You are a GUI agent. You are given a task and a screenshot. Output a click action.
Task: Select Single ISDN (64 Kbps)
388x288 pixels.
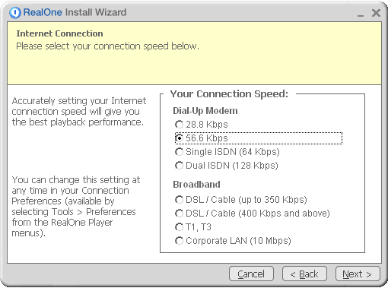click(x=227, y=152)
